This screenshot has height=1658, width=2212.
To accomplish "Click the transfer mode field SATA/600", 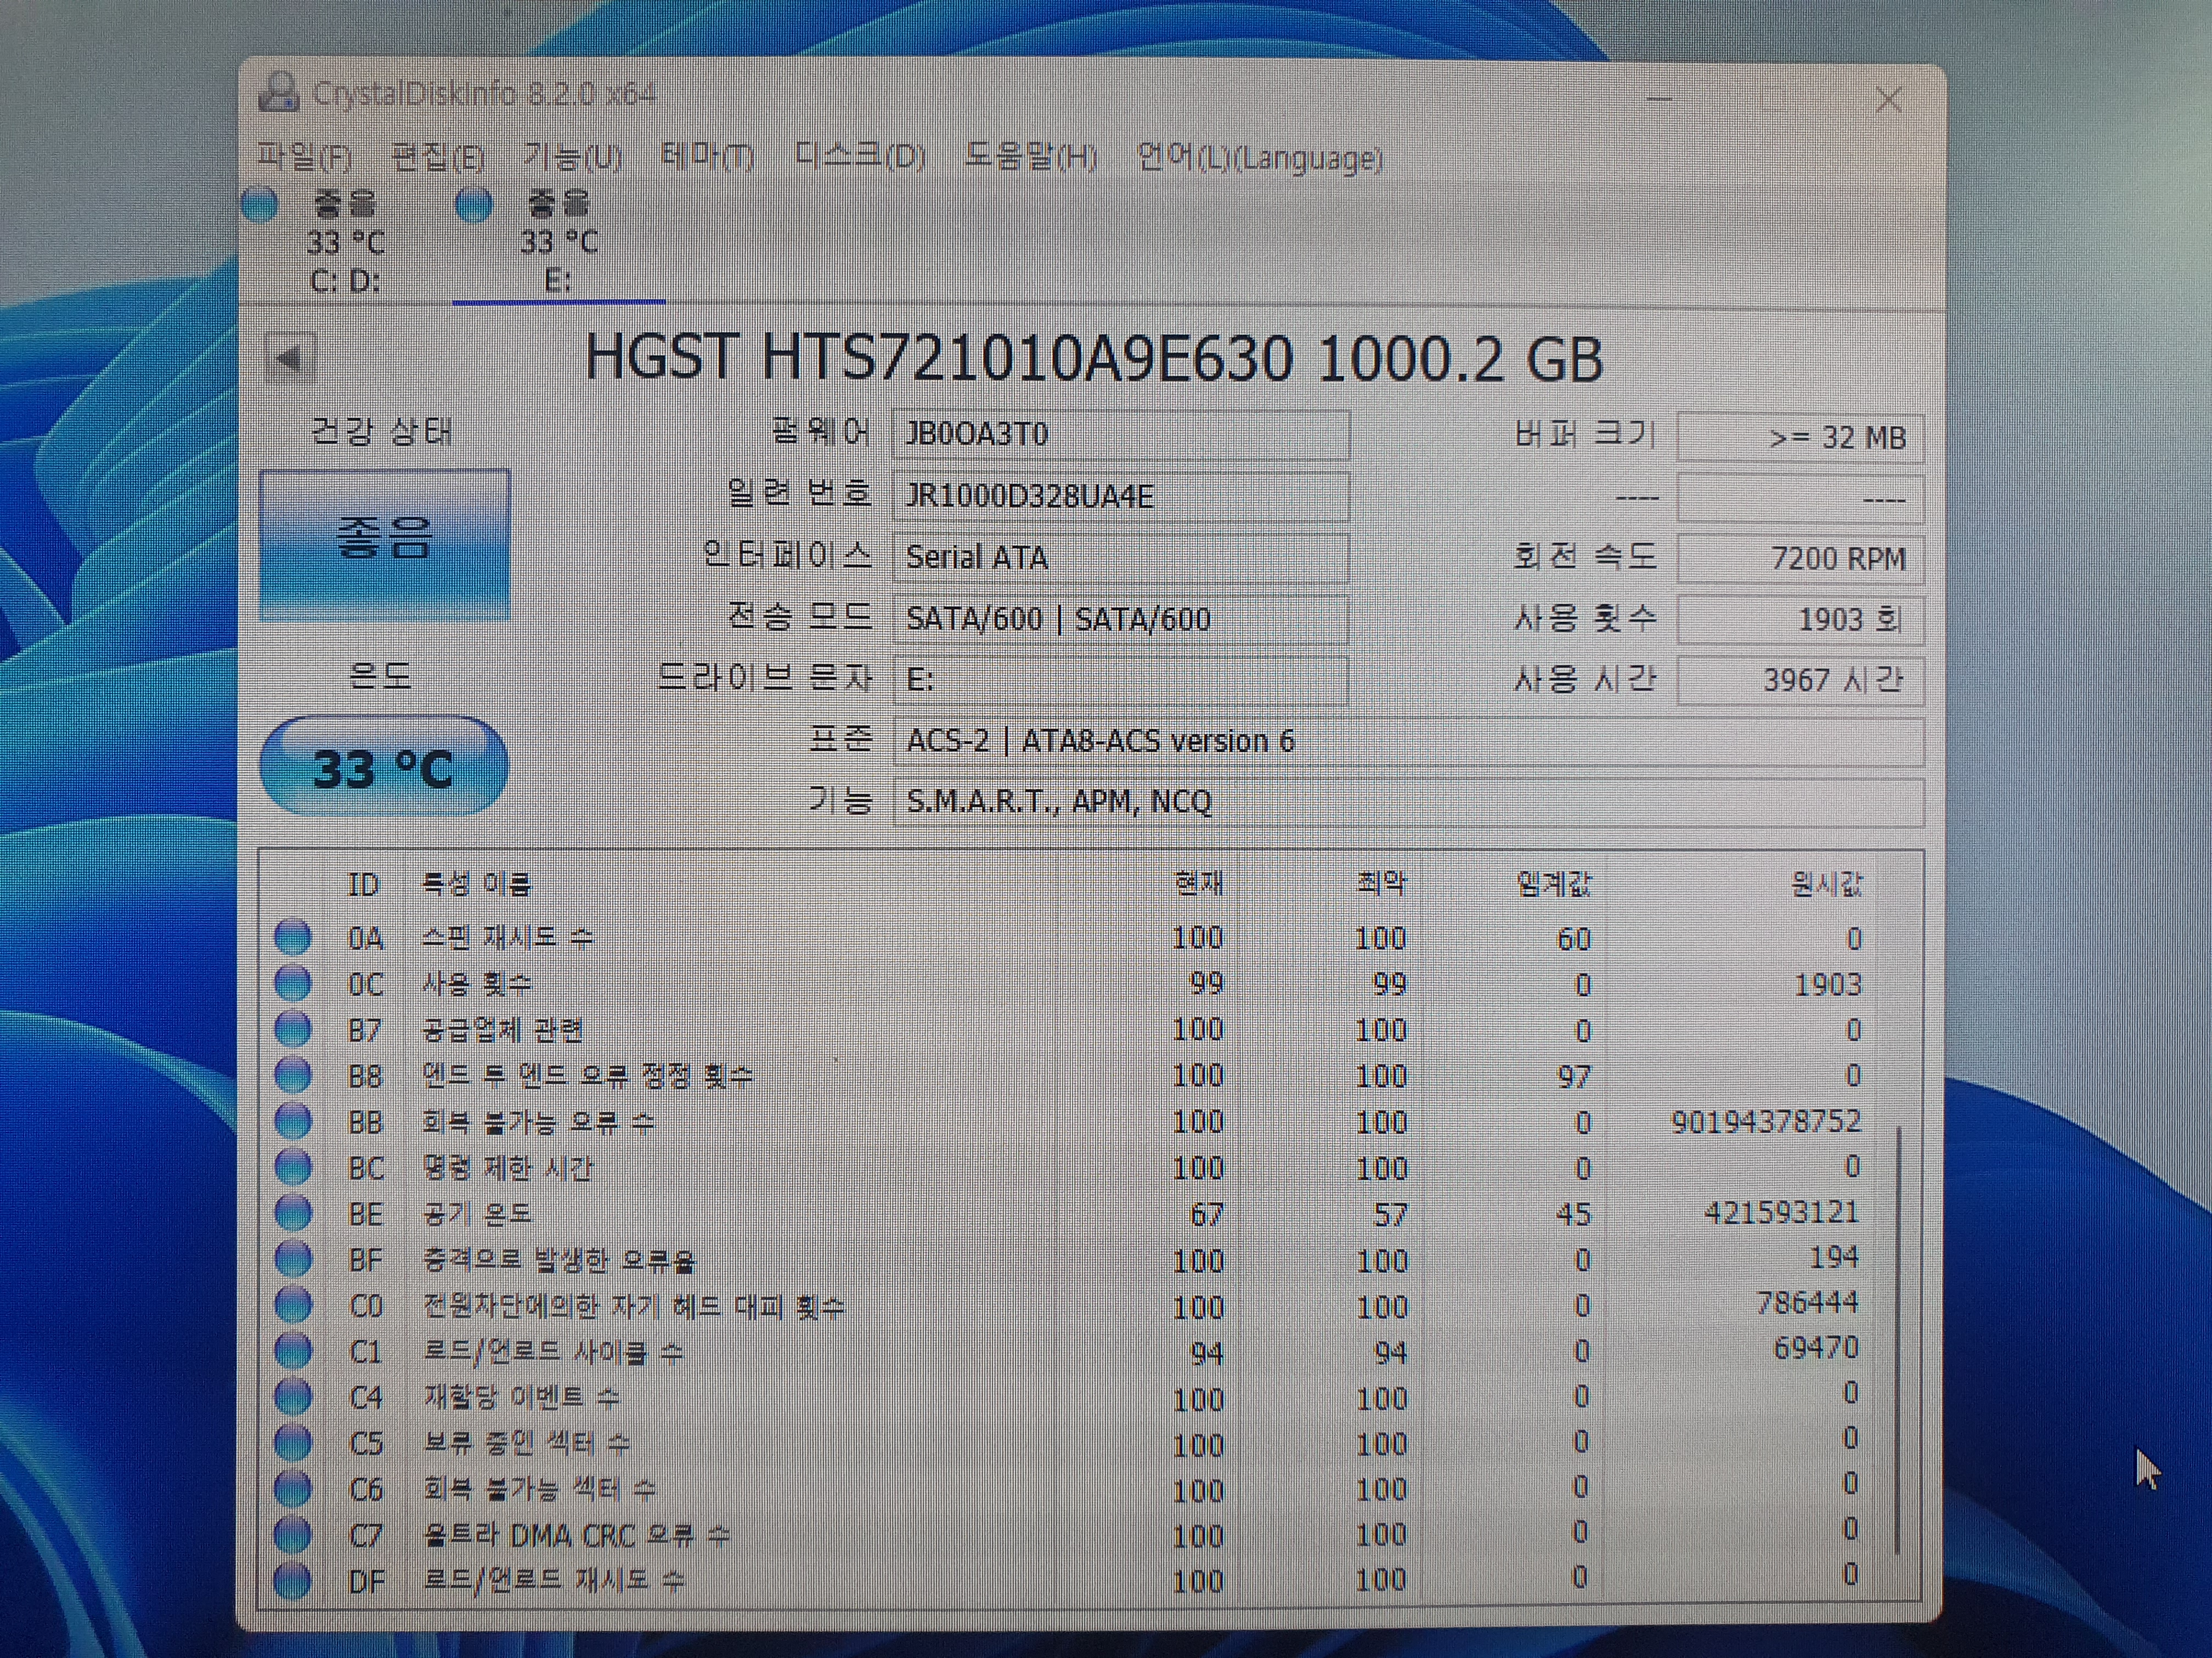I will pos(1120,620).
